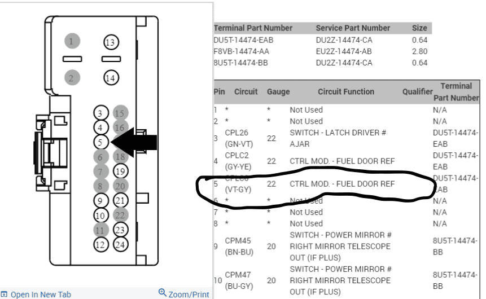Click pin 19 circle in connector diagram
Screen dimensions: 486x299
[x=121, y=171]
